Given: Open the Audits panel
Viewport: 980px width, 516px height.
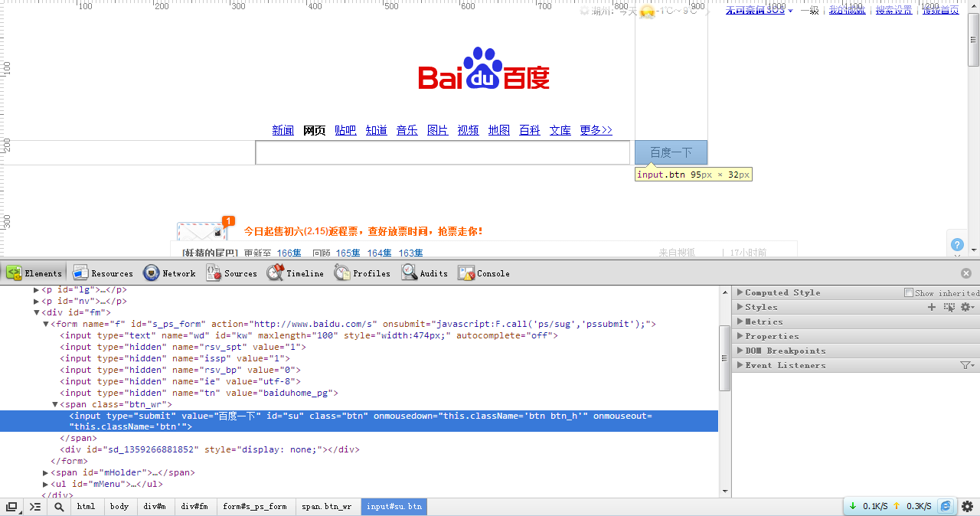Looking at the screenshot, I should [425, 273].
